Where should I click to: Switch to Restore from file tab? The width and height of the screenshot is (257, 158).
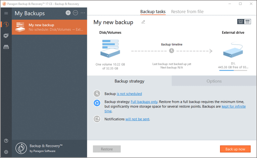click(x=187, y=12)
